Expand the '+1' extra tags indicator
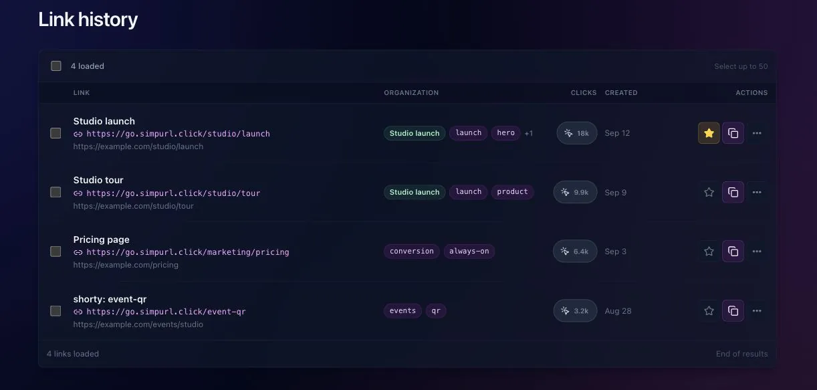The height and width of the screenshot is (390, 817). (529, 133)
